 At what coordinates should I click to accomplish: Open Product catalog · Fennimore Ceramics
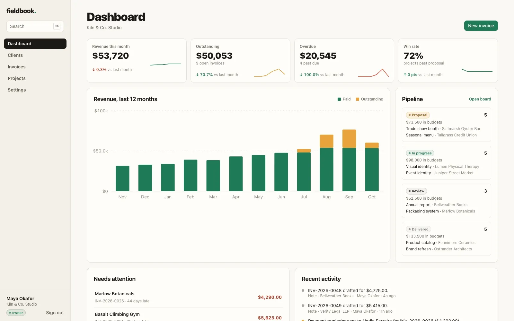point(441,243)
